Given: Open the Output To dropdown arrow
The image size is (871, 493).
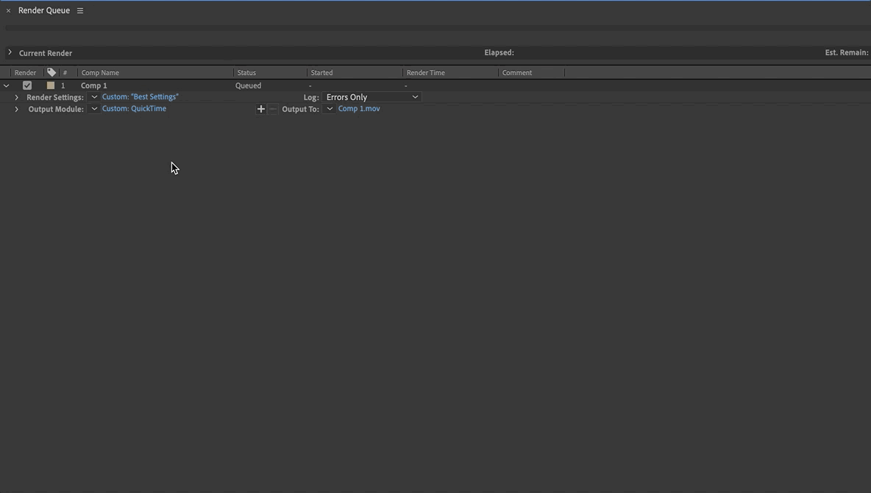Looking at the screenshot, I should (x=330, y=108).
